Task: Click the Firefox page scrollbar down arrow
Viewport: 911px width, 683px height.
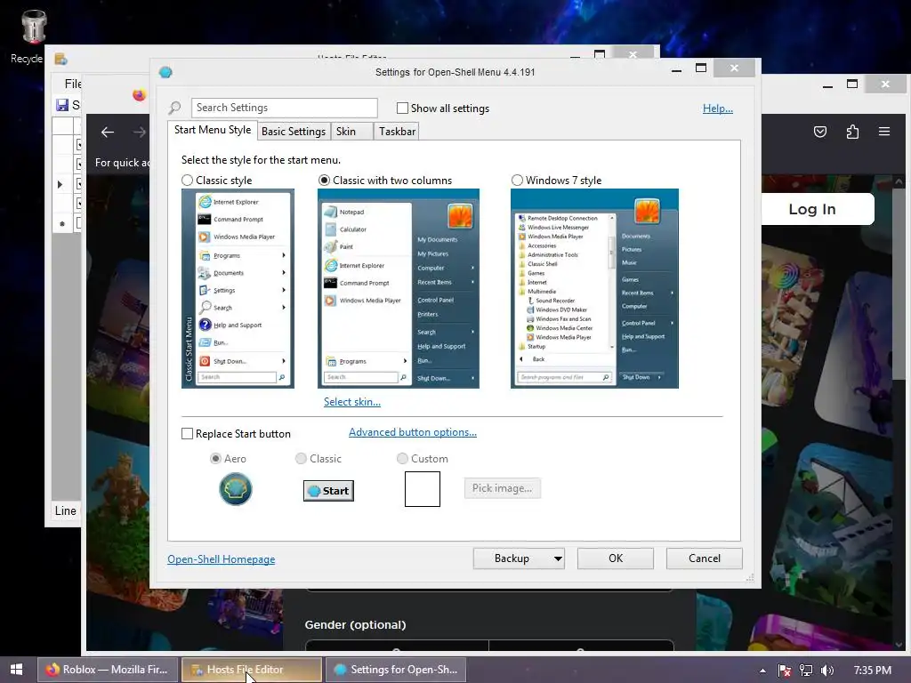Action: [x=899, y=644]
